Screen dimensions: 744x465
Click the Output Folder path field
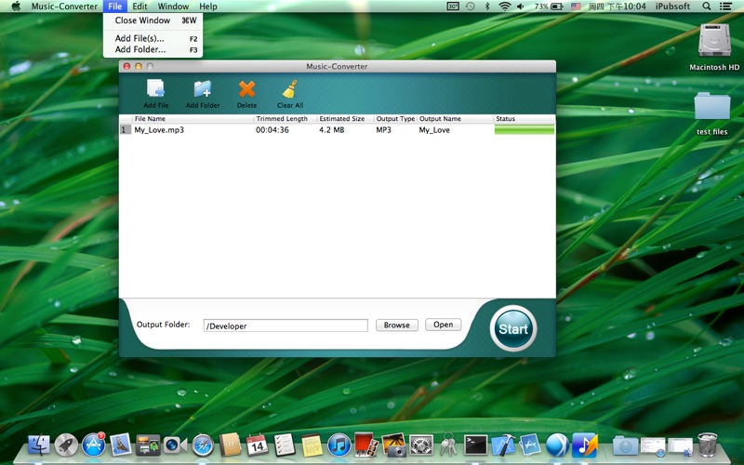286,325
